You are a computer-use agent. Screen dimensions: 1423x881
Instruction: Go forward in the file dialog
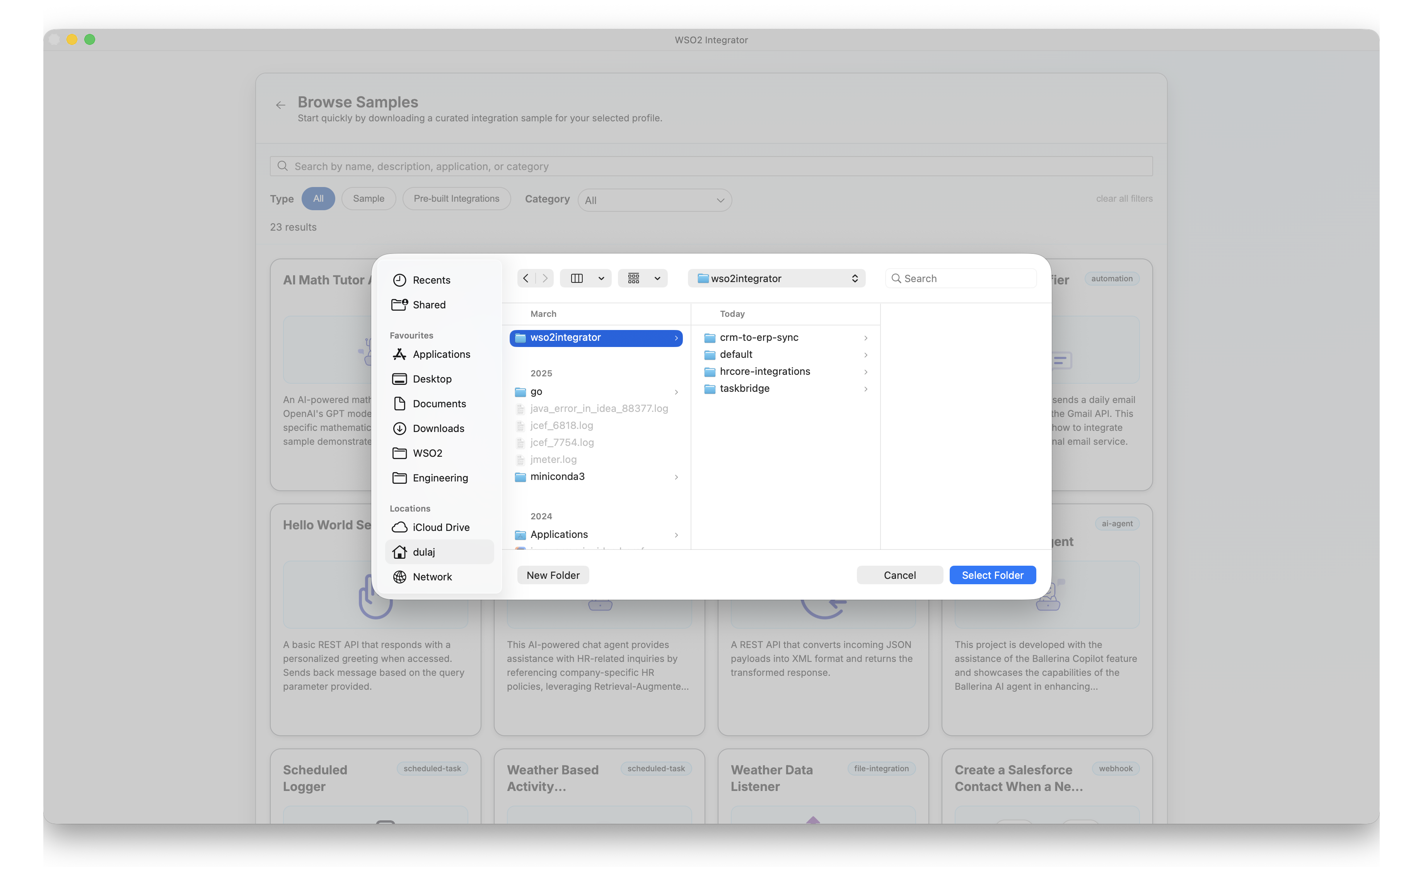point(544,279)
